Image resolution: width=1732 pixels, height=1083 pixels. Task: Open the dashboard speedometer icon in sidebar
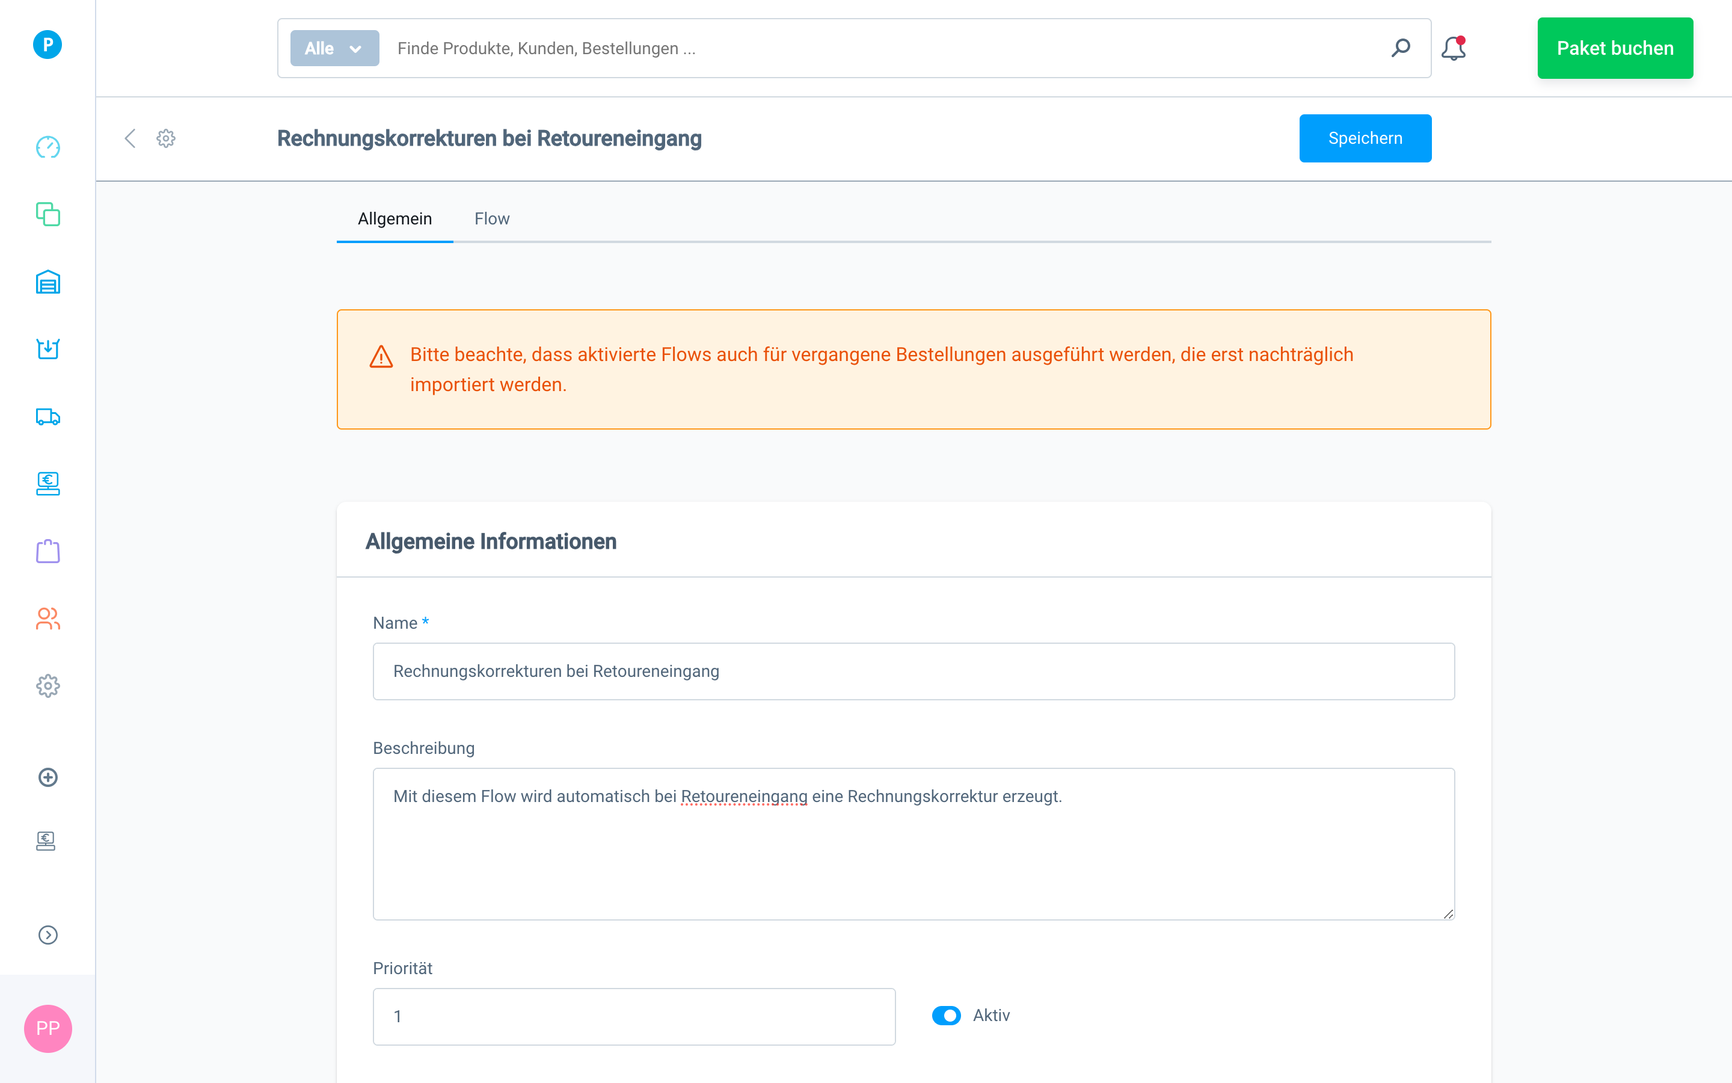tap(48, 147)
